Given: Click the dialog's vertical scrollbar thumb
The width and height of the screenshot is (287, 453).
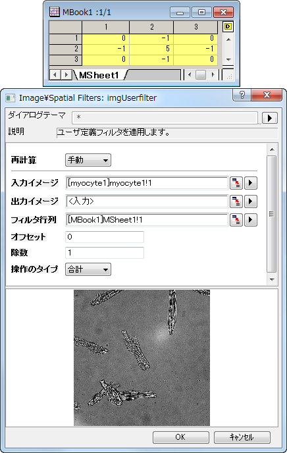Looking at the screenshot, I should click(x=271, y=214).
